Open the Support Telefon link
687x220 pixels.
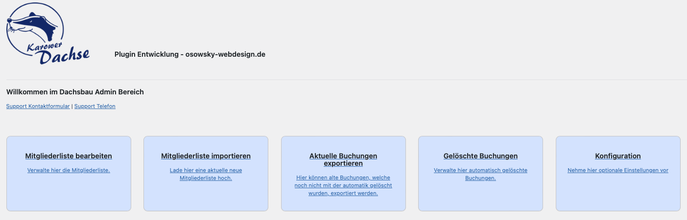tap(95, 106)
